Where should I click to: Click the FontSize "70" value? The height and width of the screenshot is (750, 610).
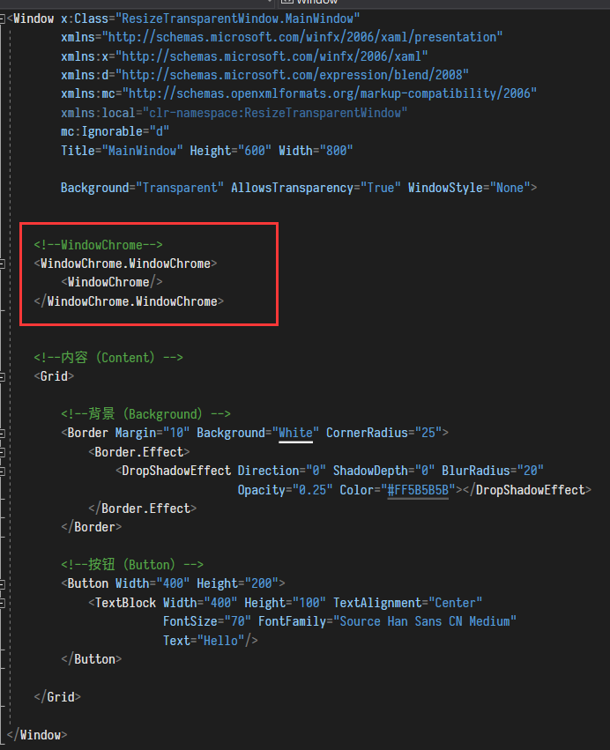coord(238,621)
